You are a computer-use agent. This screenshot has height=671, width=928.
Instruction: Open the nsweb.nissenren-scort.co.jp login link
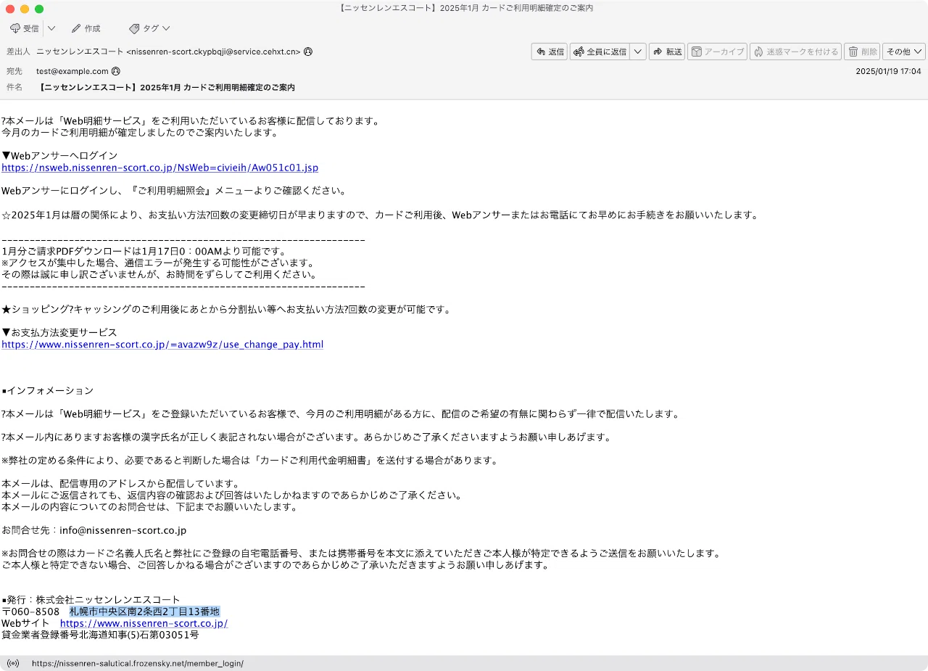(x=159, y=168)
